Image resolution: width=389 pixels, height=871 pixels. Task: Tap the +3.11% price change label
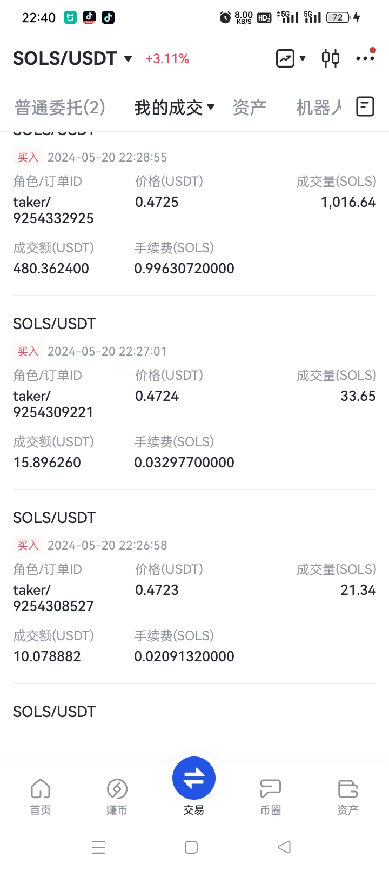point(167,59)
